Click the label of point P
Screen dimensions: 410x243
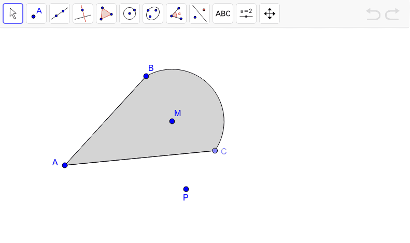click(x=186, y=197)
